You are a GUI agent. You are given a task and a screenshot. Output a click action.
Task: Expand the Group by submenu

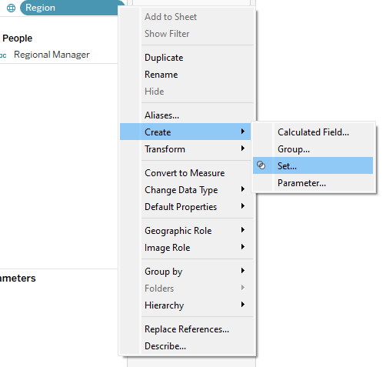(x=185, y=272)
